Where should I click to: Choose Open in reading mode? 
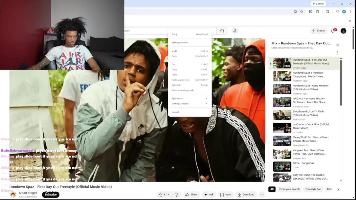coord(190,90)
